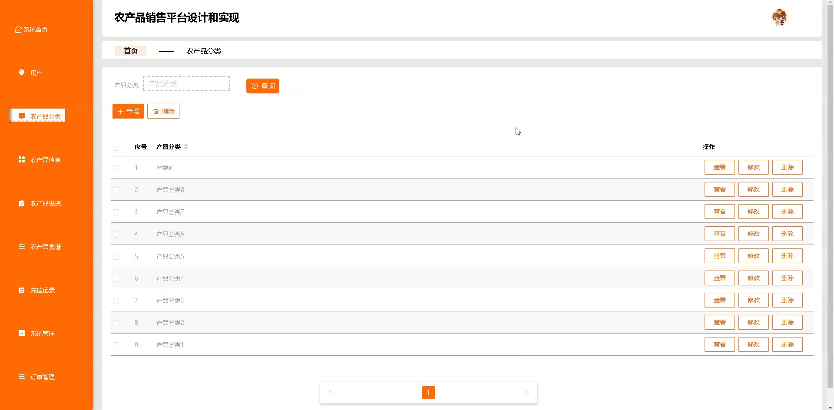Screen dimensions: 834x410
Task: Click the 系统管理 chart icon
Action: pyautogui.click(x=21, y=334)
